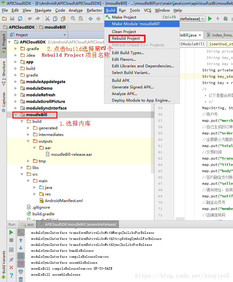Click moudleBill breadcrumb
Screen dimensions: 233x282
click(53, 27)
